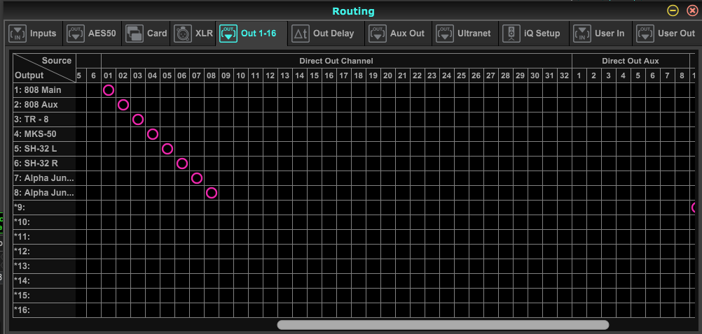Open the Out Delay tab
Viewport: 702px width, 334px height.
click(326, 34)
